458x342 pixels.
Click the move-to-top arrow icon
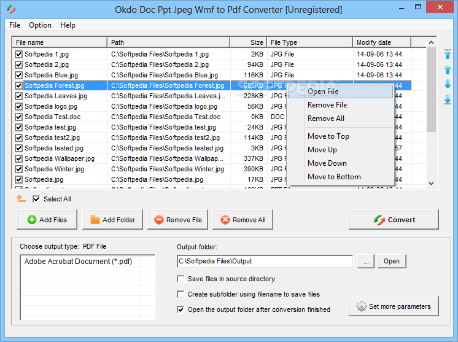click(448, 54)
